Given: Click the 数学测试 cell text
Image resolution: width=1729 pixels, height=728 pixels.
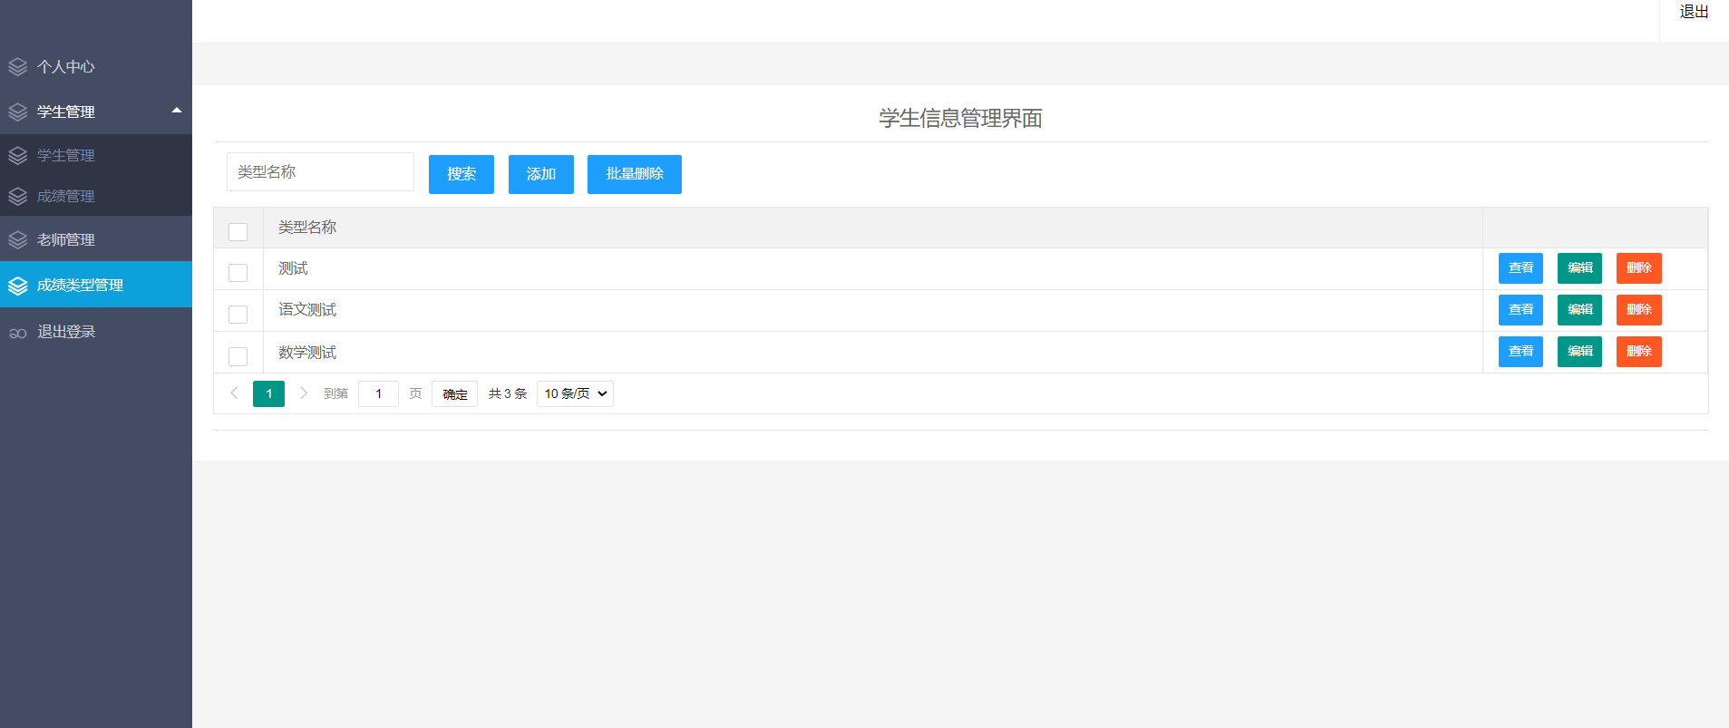Looking at the screenshot, I should tap(307, 353).
